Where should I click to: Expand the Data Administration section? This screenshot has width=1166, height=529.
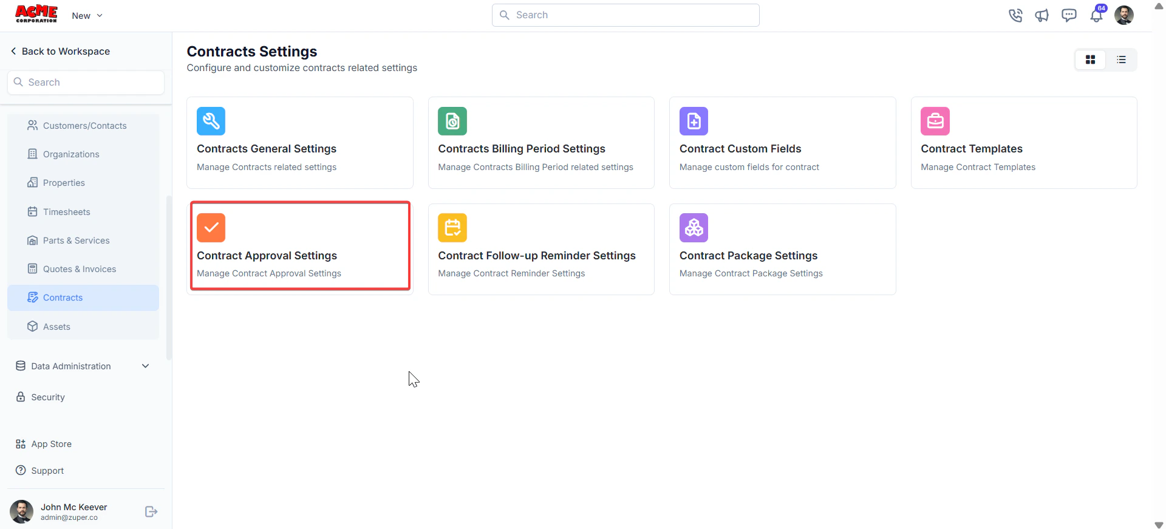[x=83, y=366]
